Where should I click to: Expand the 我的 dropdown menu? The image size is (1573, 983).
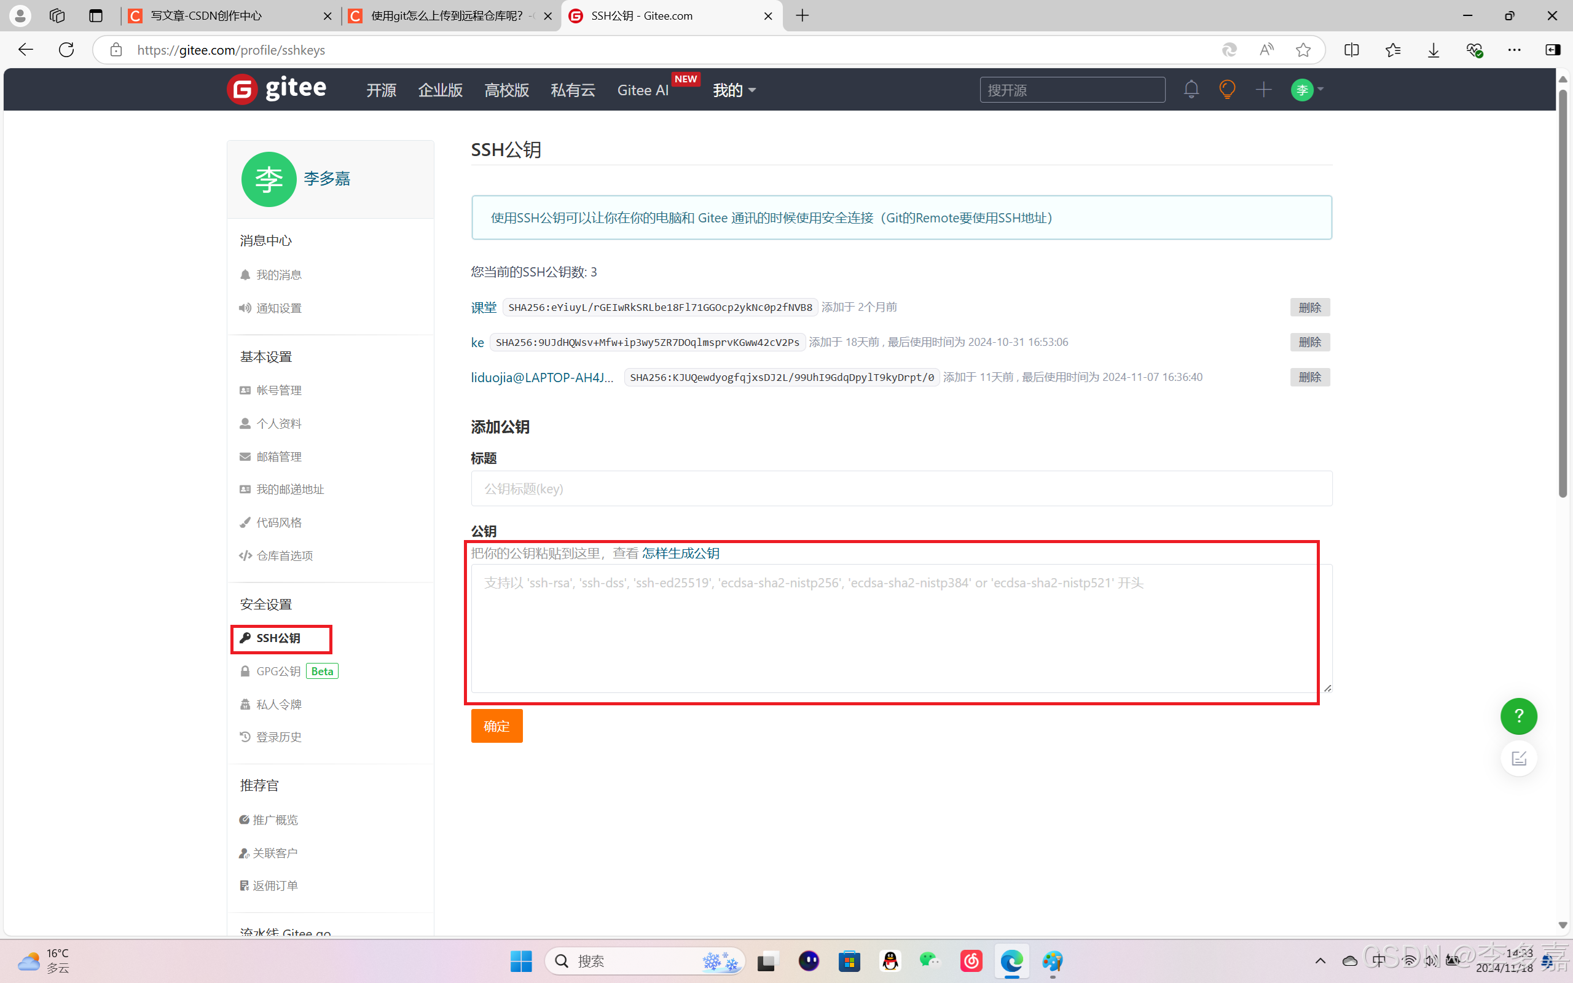tap(734, 90)
